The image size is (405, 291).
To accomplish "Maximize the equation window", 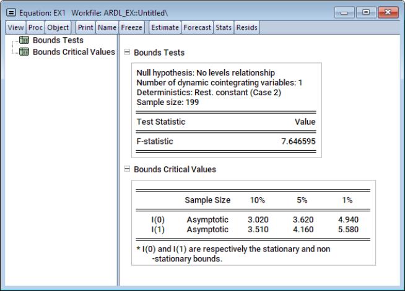I will (x=365, y=13).
